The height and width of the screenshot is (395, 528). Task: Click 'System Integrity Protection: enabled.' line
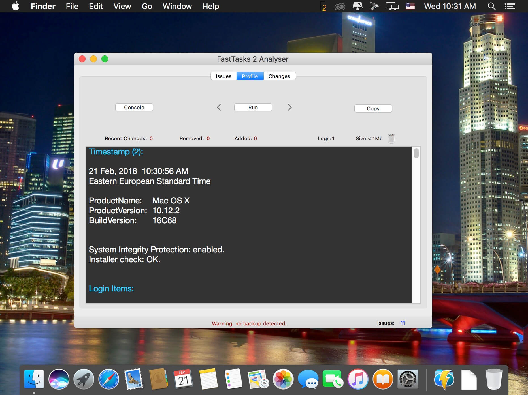pos(157,250)
